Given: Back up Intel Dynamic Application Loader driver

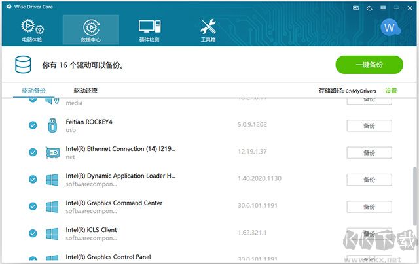Looking at the screenshot, I should coord(369,180).
